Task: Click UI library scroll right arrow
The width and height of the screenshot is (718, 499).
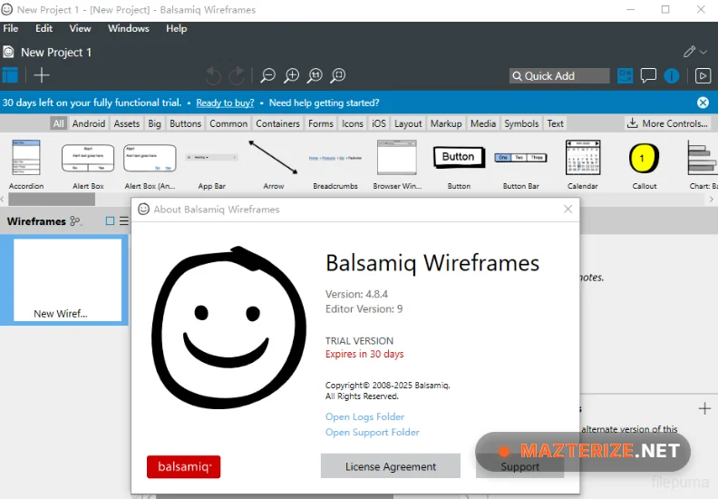Action: pyautogui.click(x=711, y=199)
